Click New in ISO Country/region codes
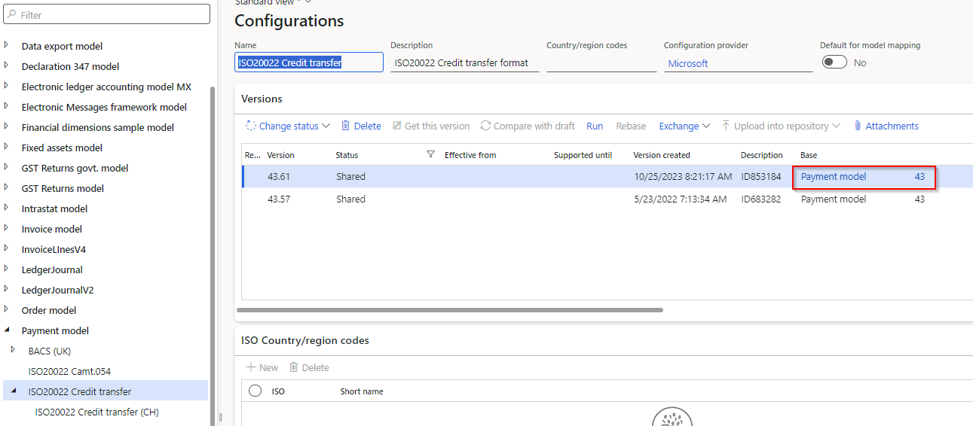The height and width of the screenshot is (426, 973). click(262, 367)
